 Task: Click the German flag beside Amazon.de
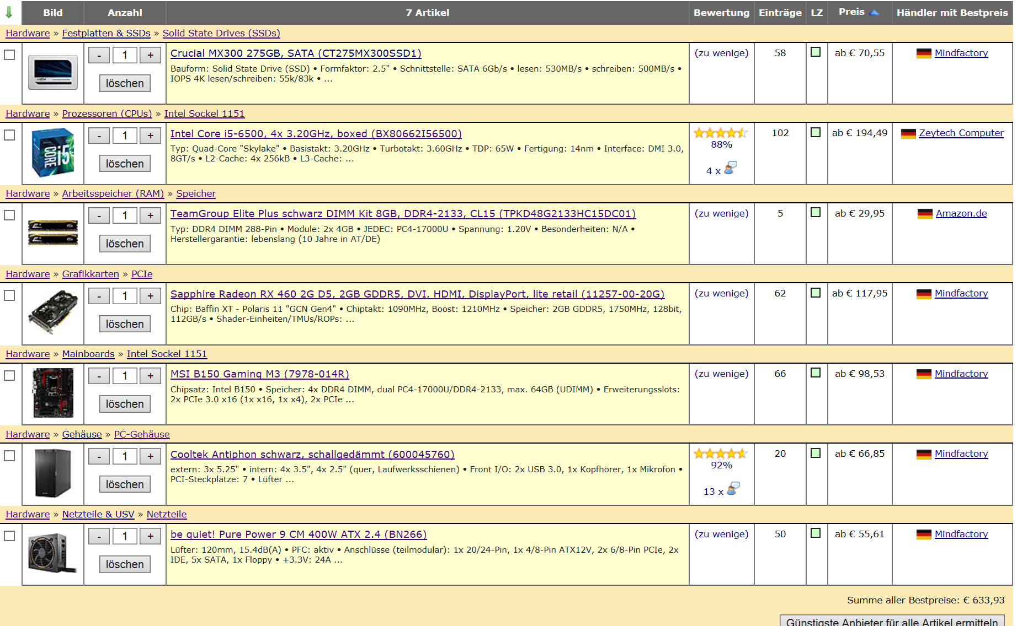(x=925, y=214)
